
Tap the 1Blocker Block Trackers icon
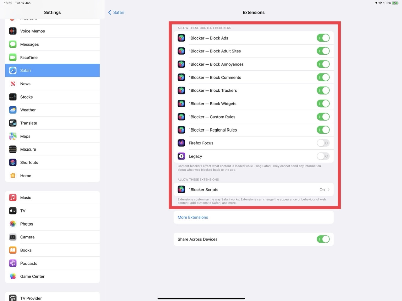[182, 90]
